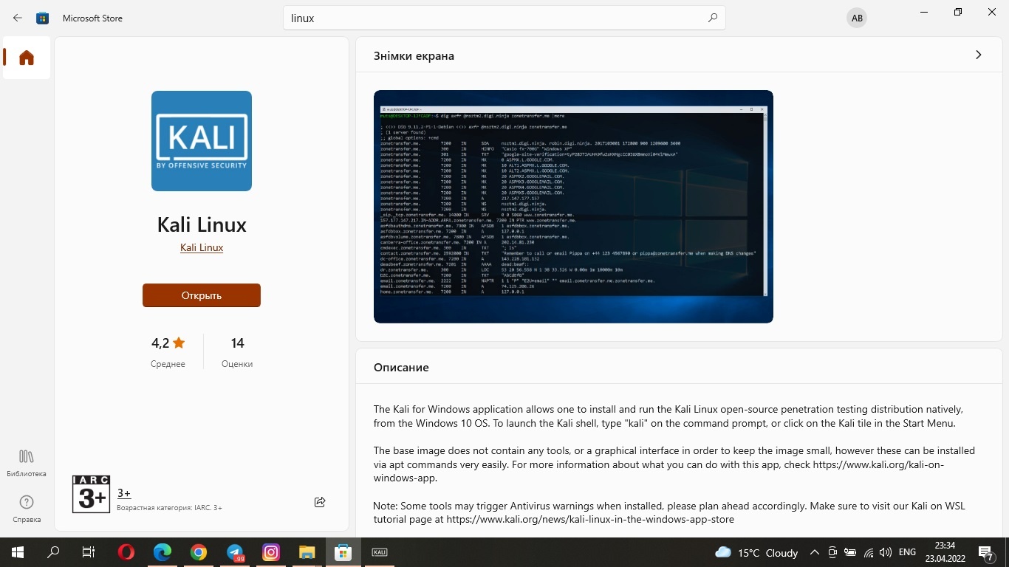Open File Explorer from the taskbar
Viewport: 1009px width, 567px height.
coord(307,552)
